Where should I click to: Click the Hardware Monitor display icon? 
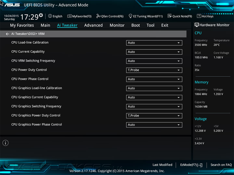197,25
